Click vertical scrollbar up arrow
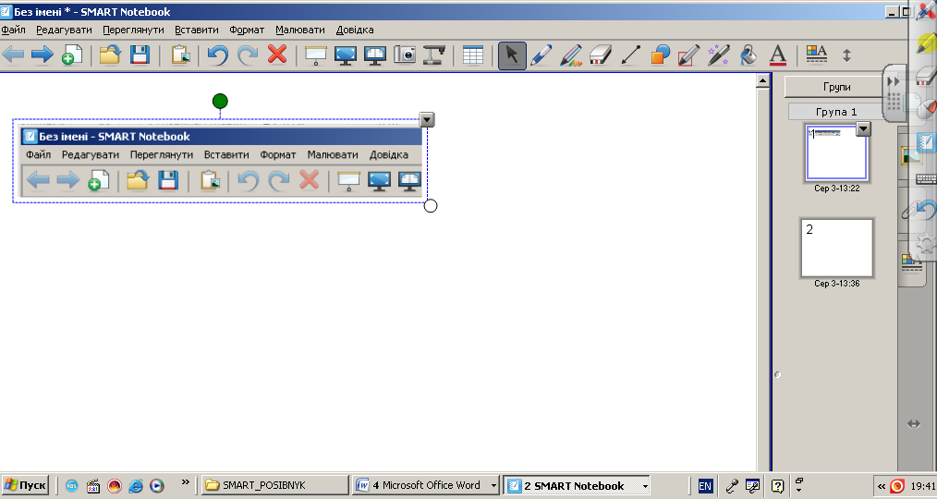 pyautogui.click(x=762, y=81)
